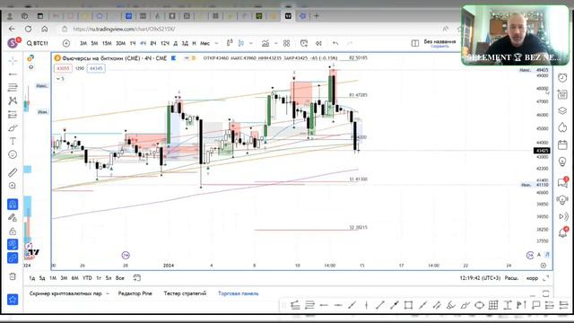Select ellipse shape in favorites drawing bar

pos(479,305)
